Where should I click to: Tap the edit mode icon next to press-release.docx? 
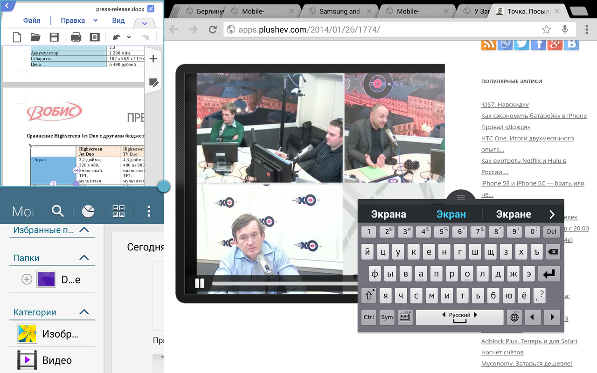click(x=151, y=9)
